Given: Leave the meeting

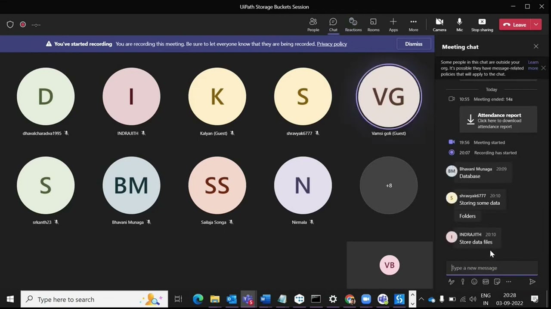Looking at the screenshot, I should click(x=515, y=25).
